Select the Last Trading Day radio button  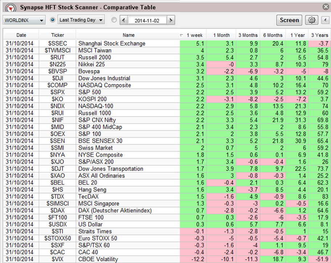point(53,20)
